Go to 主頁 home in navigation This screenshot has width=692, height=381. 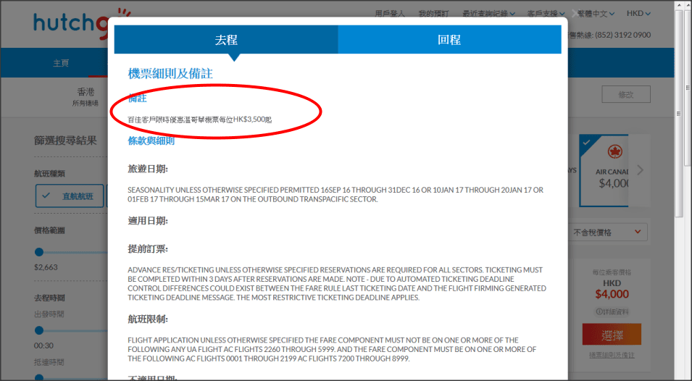(61, 63)
